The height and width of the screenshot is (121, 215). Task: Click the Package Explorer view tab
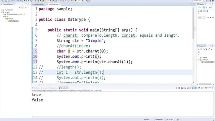pos(8,4)
